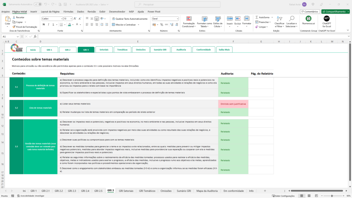
Task: Open the Dados ribbon tab
Action: coord(80,11)
